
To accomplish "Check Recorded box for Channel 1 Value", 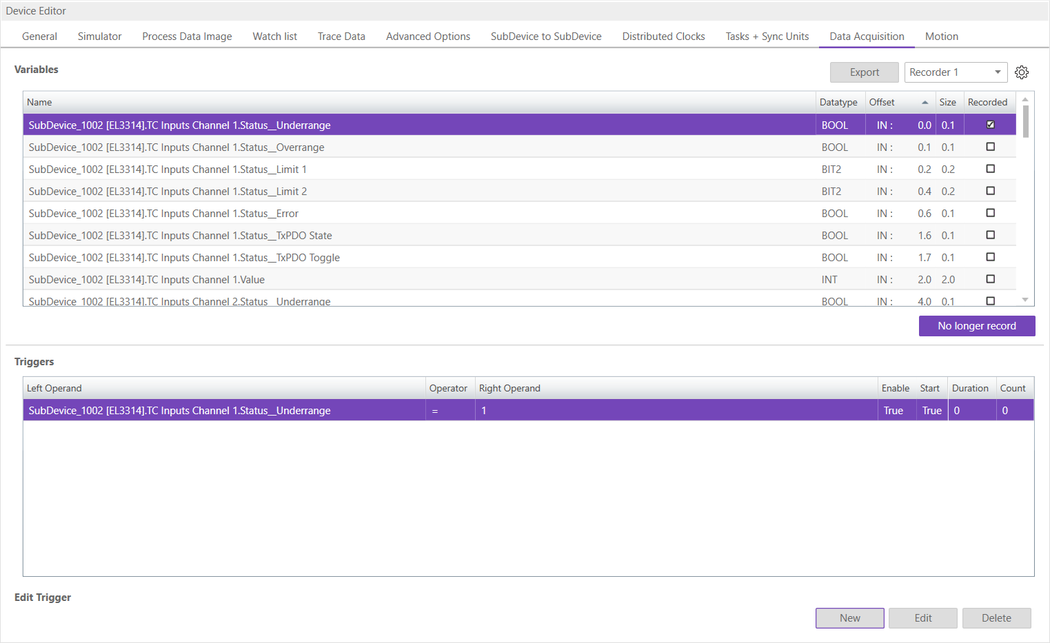I will 990,279.
